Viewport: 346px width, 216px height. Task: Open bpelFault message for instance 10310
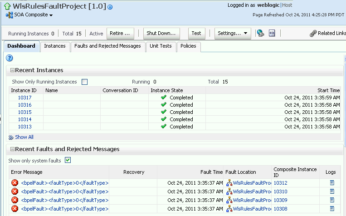point(65,191)
